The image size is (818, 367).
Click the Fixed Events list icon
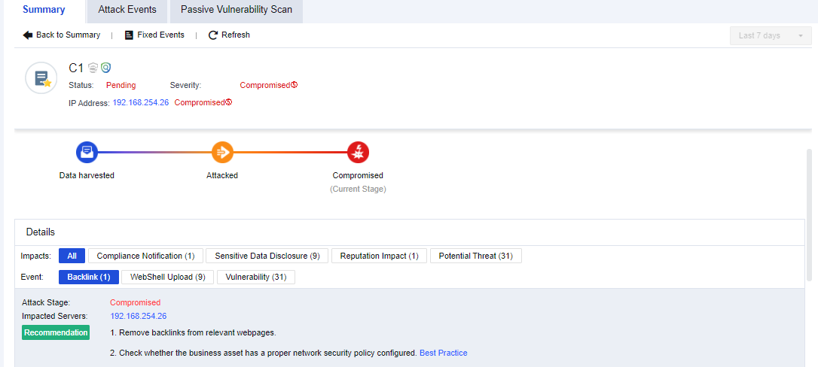129,35
